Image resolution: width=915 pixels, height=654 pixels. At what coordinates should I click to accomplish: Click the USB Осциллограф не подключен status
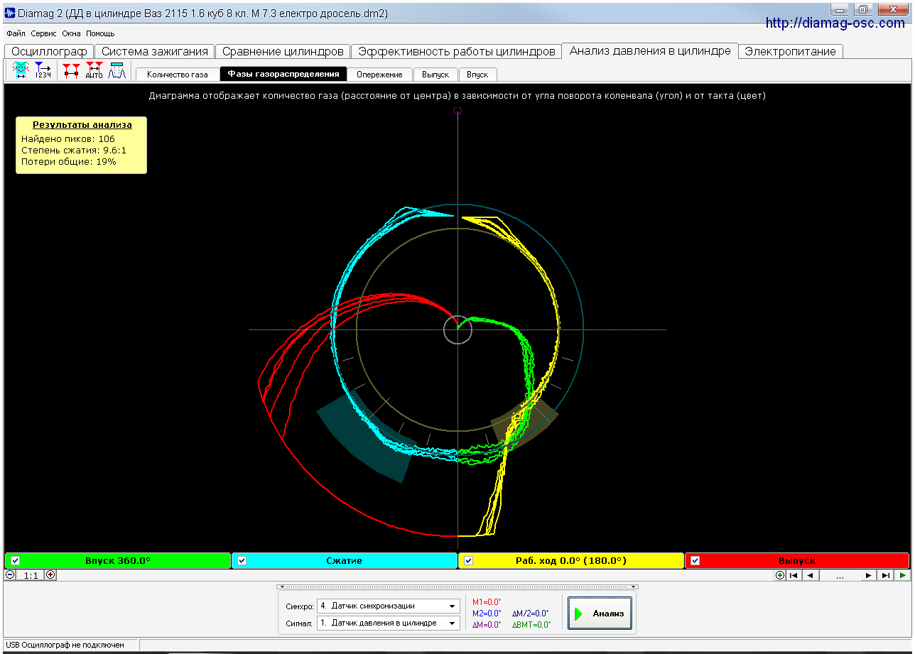click(x=65, y=645)
